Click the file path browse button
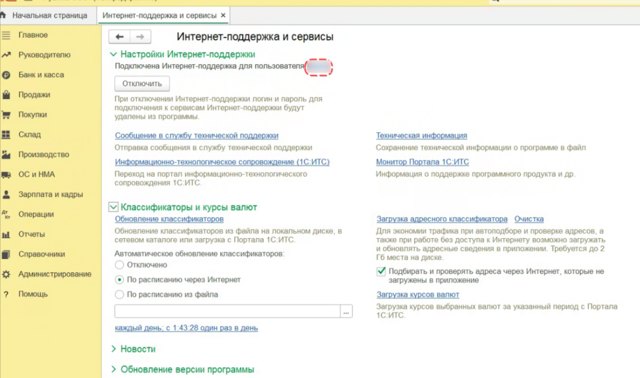This screenshot has height=378, width=640. pyautogui.click(x=346, y=311)
